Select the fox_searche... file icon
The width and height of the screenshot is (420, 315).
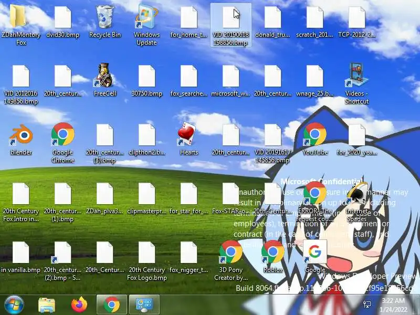(188, 81)
